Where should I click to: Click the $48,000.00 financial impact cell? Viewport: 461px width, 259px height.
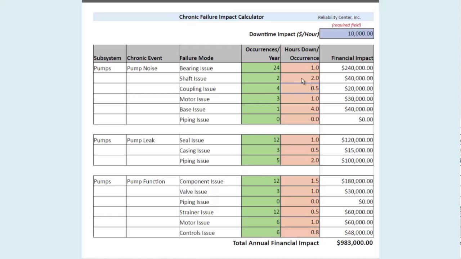(346, 232)
